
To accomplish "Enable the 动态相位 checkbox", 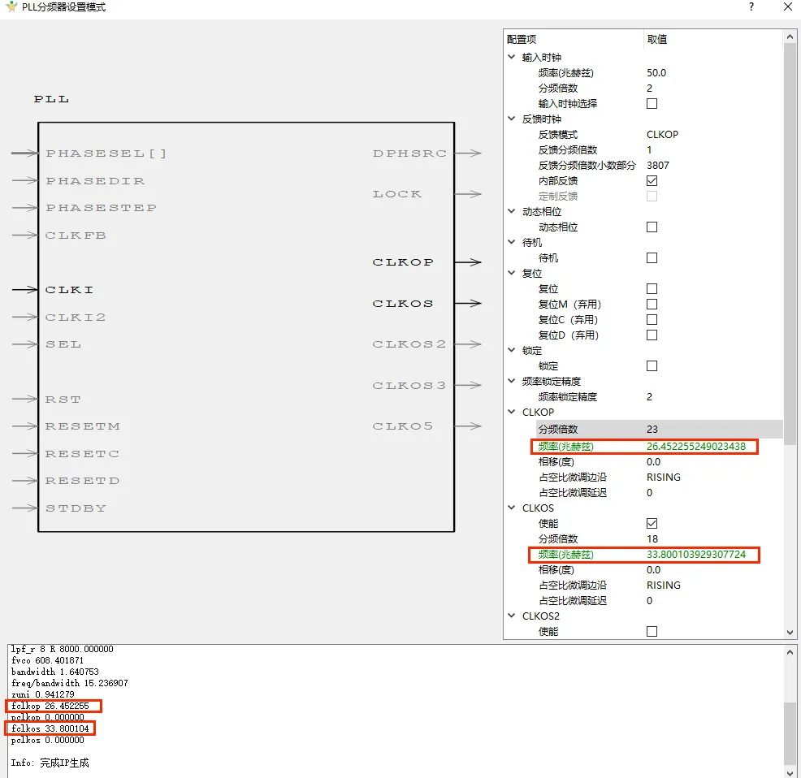I will [x=652, y=227].
